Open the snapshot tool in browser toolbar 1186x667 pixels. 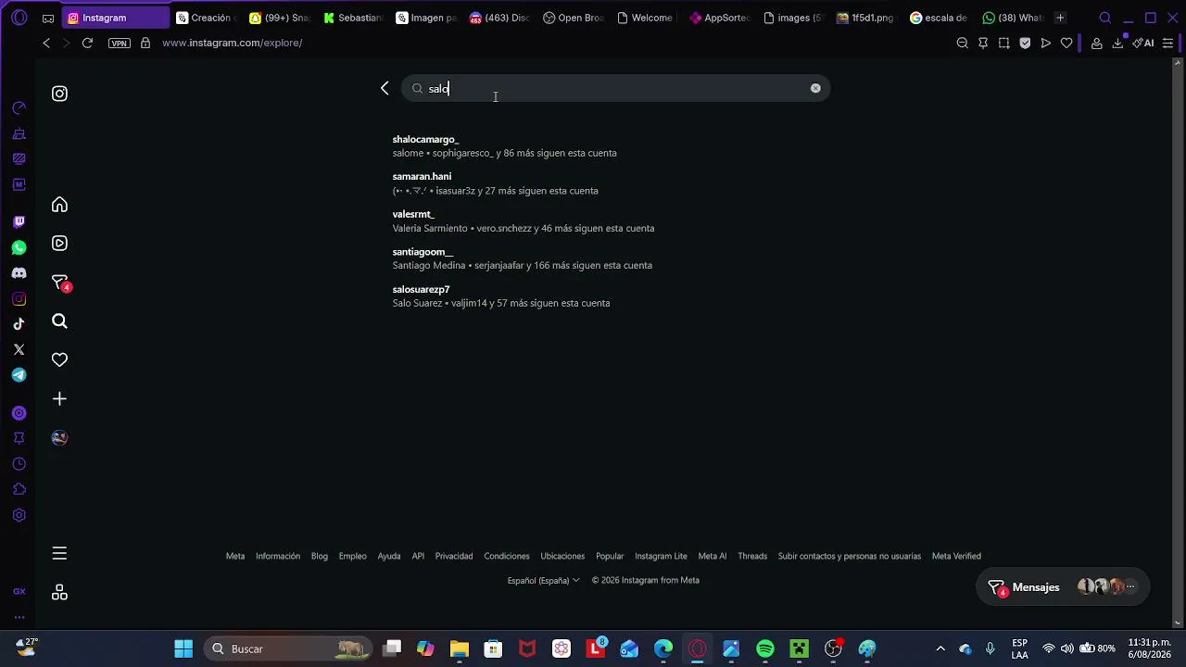point(1003,43)
